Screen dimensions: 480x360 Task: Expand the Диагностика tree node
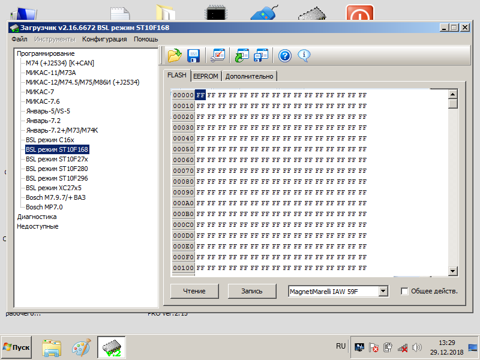37,217
